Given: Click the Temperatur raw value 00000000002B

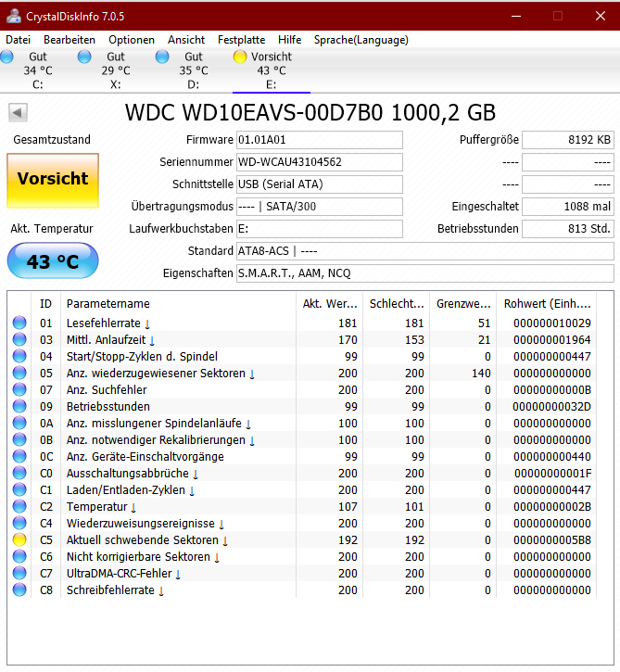Looking at the screenshot, I should (x=552, y=507).
